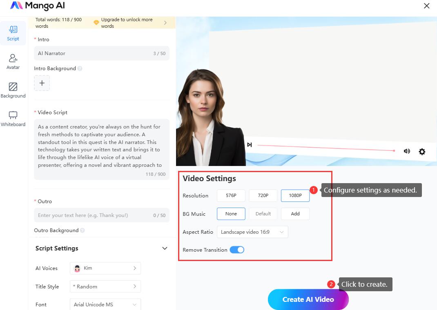Add an intro background with plus icon
Image resolution: width=437 pixels, height=310 pixels.
(42, 83)
